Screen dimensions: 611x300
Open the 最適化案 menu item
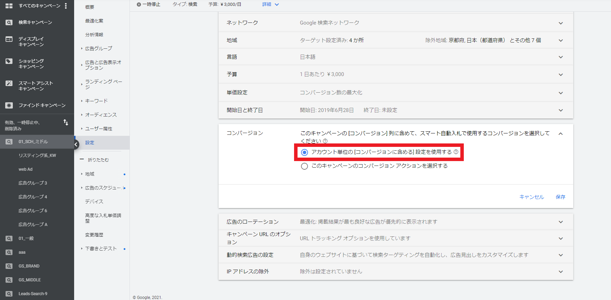click(94, 21)
